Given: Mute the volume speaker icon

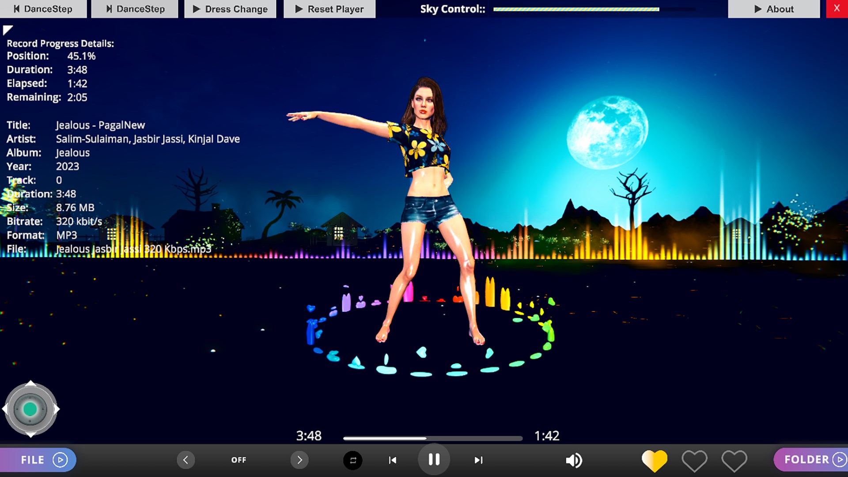Looking at the screenshot, I should [574, 460].
